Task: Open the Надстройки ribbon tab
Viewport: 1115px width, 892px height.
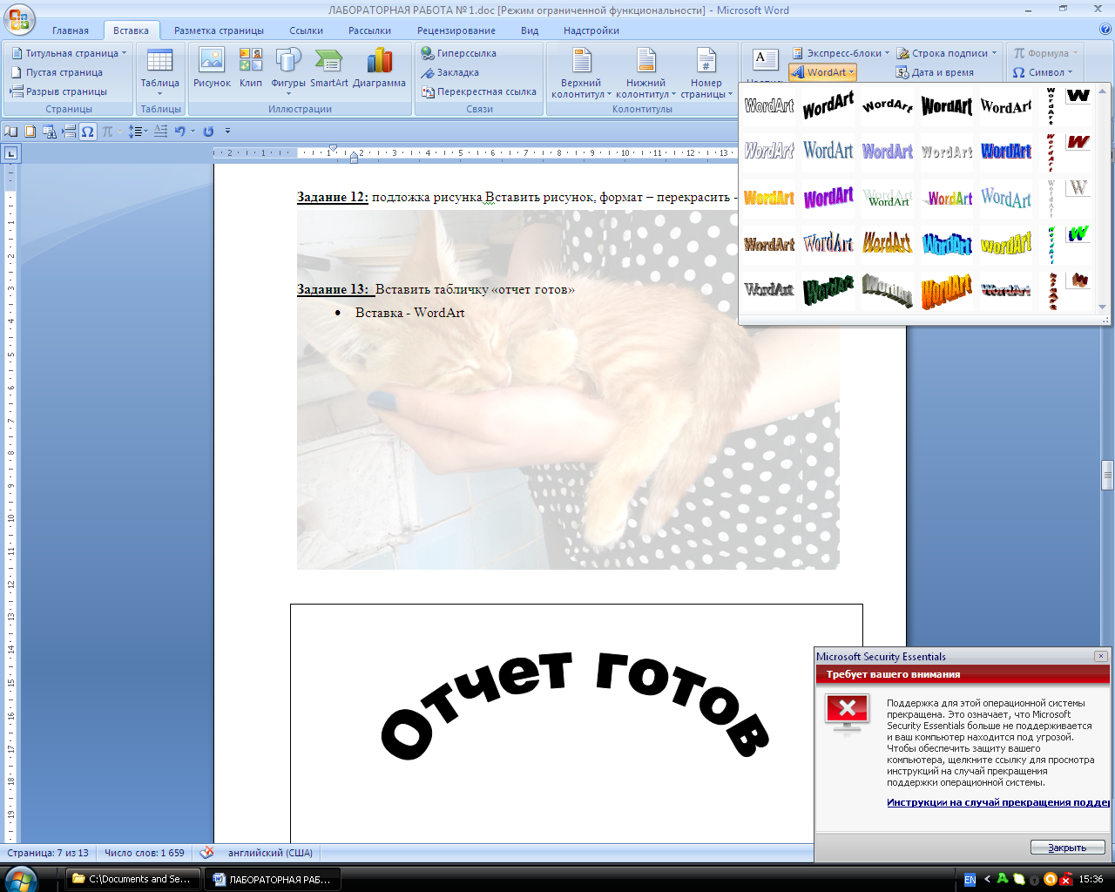Action: (x=591, y=30)
